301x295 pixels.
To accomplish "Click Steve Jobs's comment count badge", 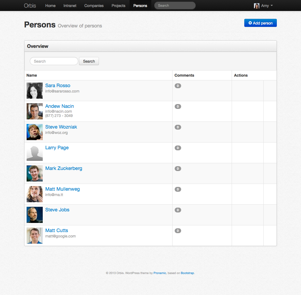I will [x=178, y=210].
